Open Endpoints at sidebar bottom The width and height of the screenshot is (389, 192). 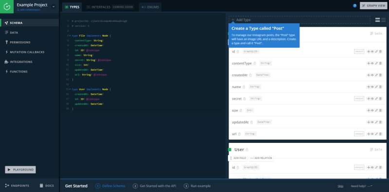(17, 186)
